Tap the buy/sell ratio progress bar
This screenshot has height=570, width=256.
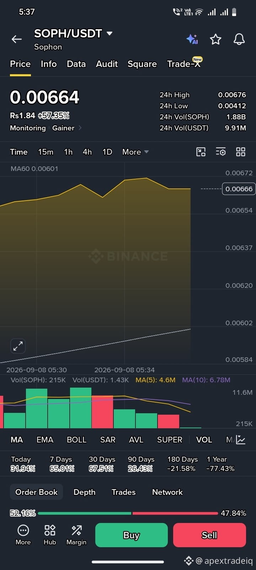128,513
